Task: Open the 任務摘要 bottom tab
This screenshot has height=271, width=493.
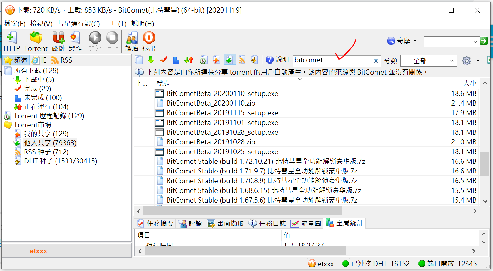Action: coord(155,223)
